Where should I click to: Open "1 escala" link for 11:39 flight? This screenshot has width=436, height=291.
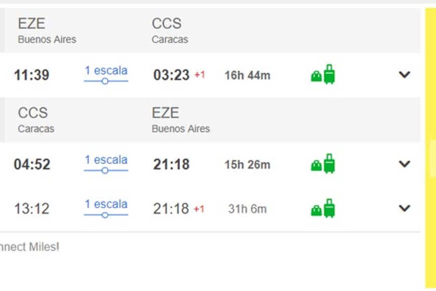click(106, 71)
